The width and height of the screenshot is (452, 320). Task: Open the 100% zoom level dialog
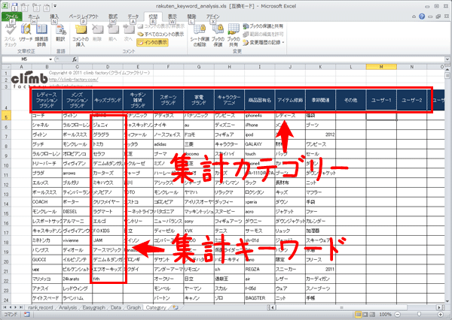click(x=385, y=315)
